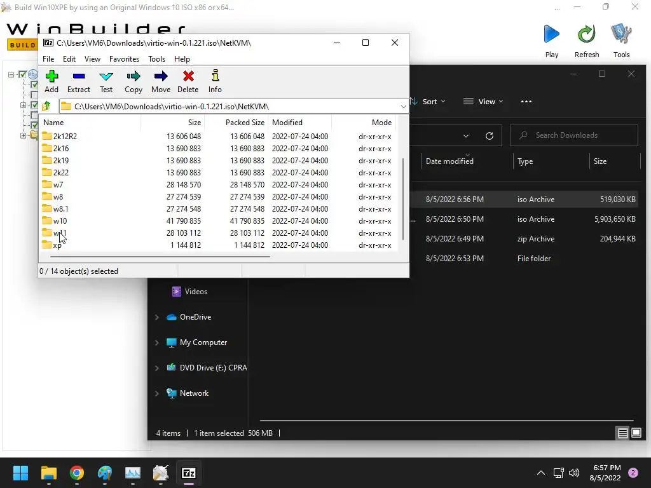Click the Search Downloads field in Explorer
651x488 pixels.
574,135
